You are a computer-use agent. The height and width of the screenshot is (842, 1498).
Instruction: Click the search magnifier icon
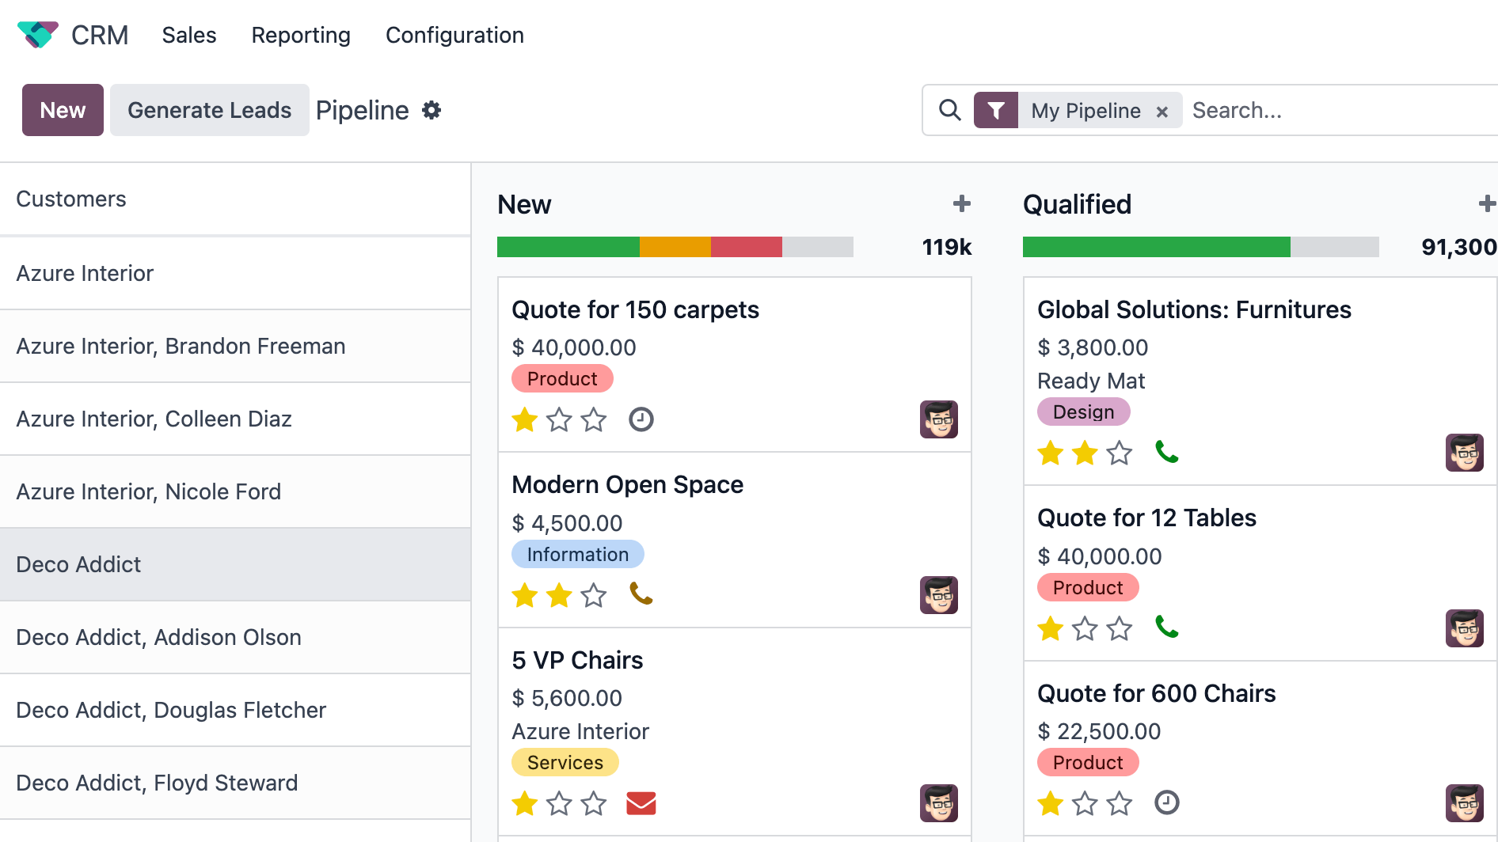click(x=949, y=110)
